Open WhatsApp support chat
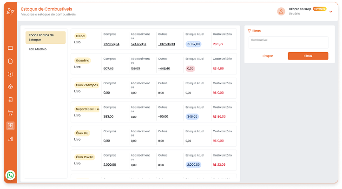This screenshot has height=189, width=342. [x=11, y=175]
